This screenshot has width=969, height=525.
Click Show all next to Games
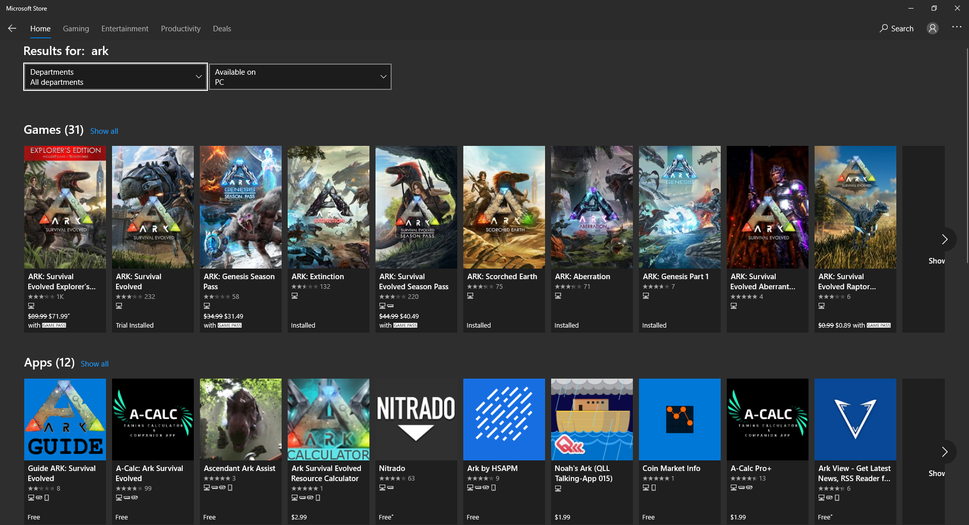tap(104, 131)
